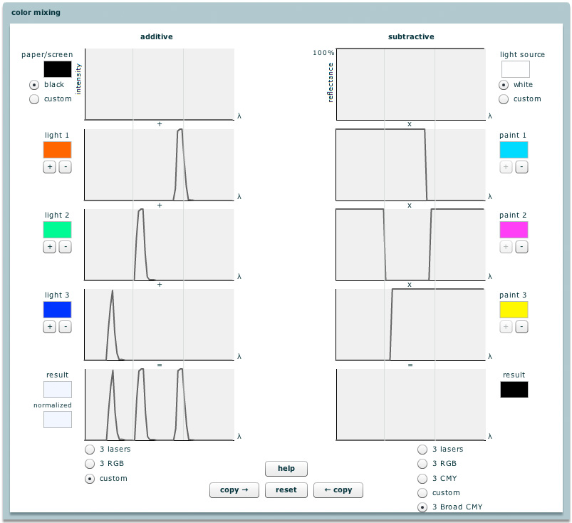572x523 pixels.
Task: Select additive 3 lasers preset
Action: (90, 450)
